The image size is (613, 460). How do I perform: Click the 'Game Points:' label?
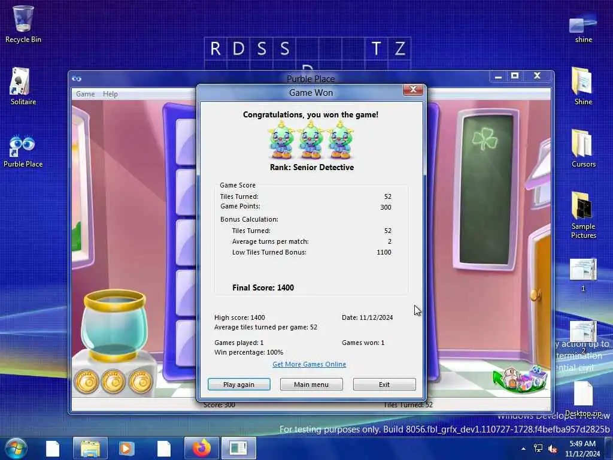[240, 206]
